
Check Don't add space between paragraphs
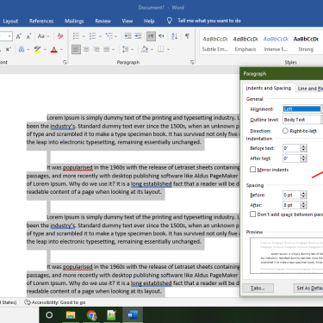pyautogui.click(x=252, y=214)
